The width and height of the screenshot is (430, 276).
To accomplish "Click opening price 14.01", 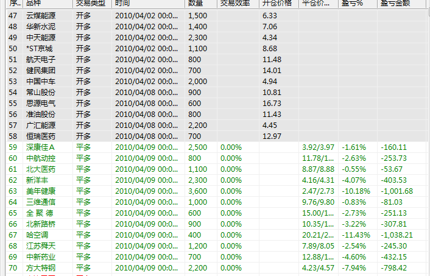I will pyautogui.click(x=272, y=71).
